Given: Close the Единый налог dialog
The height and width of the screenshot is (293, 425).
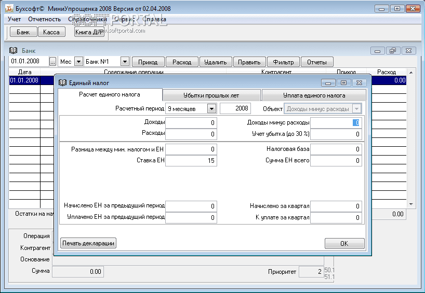Looking at the screenshot, I should (x=360, y=83).
